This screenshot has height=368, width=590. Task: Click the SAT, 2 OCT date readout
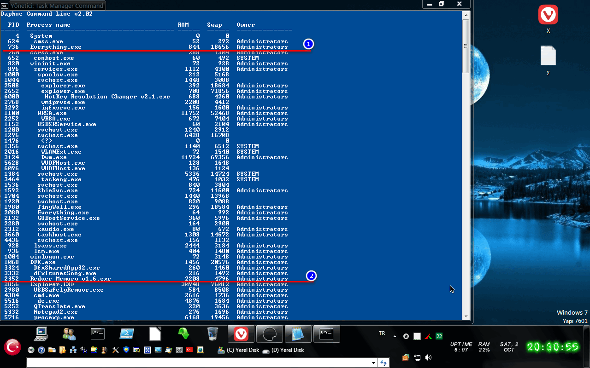(x=509, y=347)
